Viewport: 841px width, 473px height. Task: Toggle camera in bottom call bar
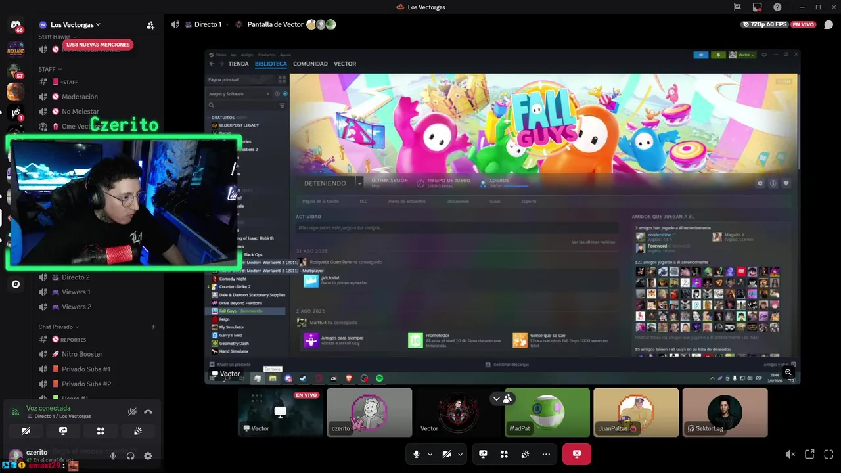pyautogui.click(x=446, y=454)
